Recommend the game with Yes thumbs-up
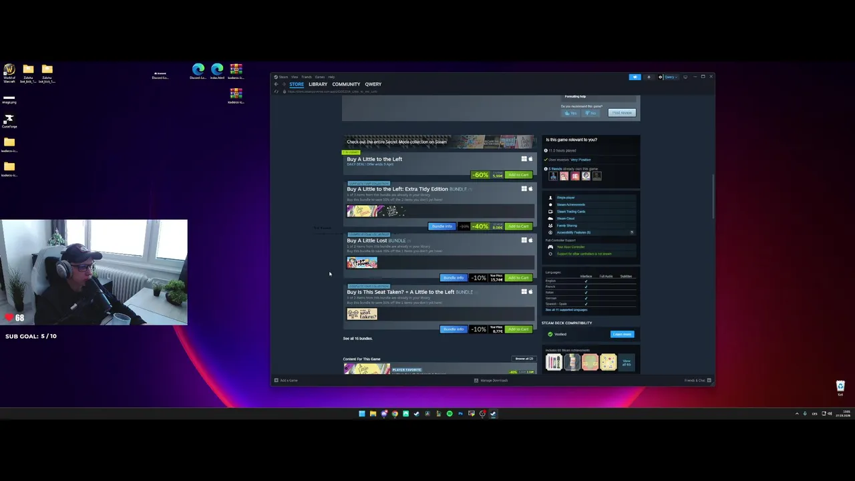The width and height of the screenshot is (855, 481). coord(570,113)
